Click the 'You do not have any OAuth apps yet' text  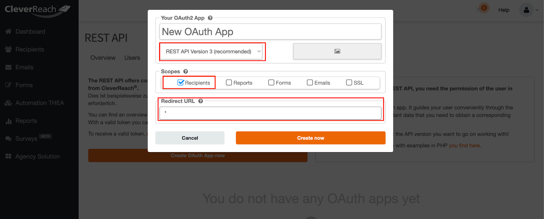(x=311, y=198)
